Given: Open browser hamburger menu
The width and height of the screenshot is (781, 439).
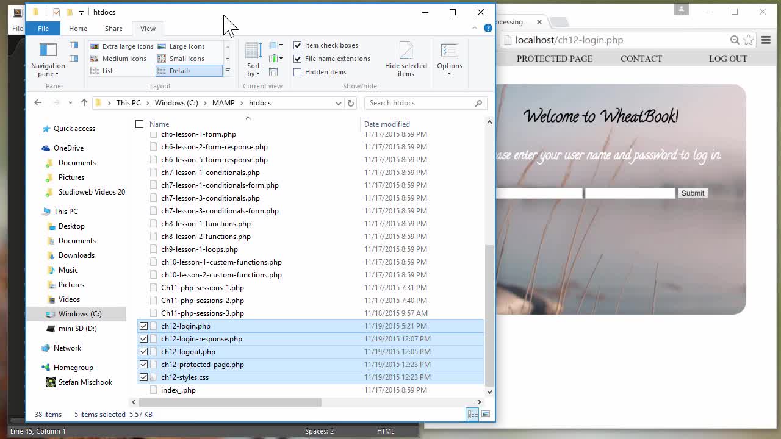Looking at the screenshot, I should coord(766,40).
